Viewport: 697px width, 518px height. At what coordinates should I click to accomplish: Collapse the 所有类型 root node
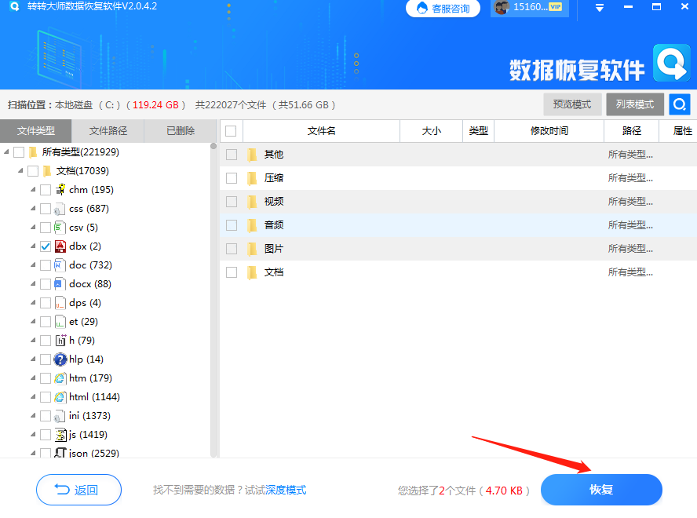point(6,151)
